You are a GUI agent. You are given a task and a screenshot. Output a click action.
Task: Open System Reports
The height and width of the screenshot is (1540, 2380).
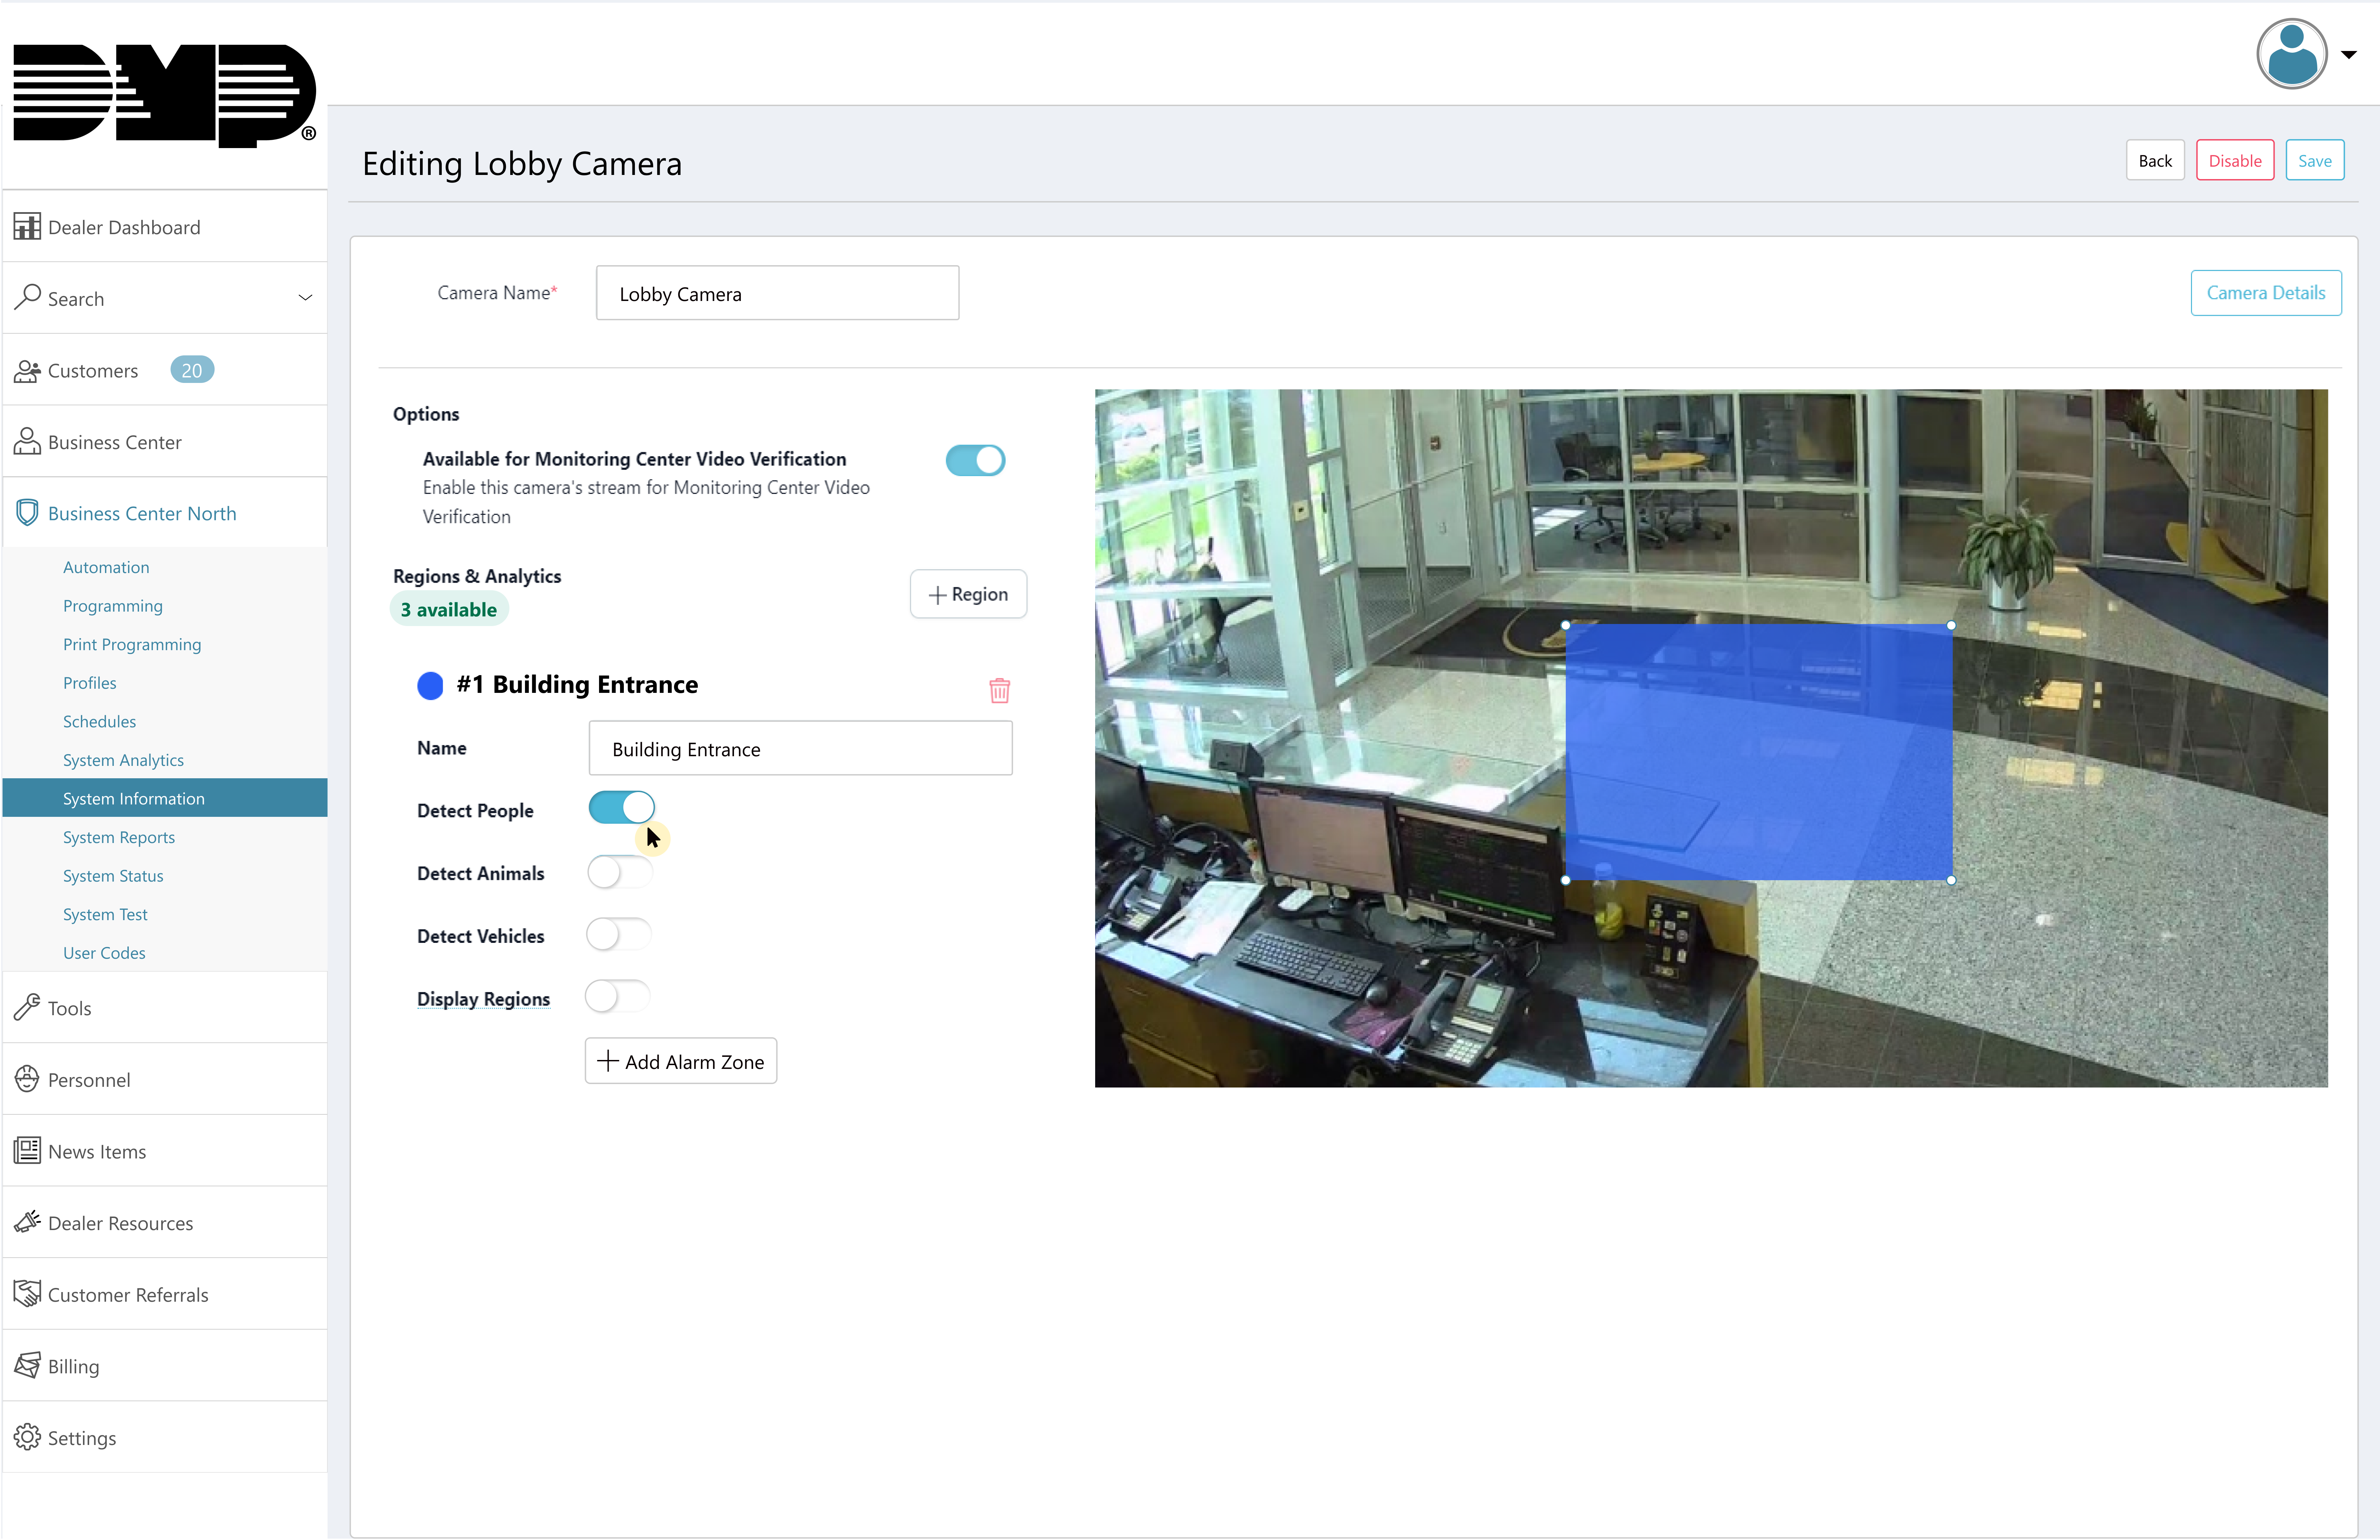pyautogui.click(x=119, y=837)
